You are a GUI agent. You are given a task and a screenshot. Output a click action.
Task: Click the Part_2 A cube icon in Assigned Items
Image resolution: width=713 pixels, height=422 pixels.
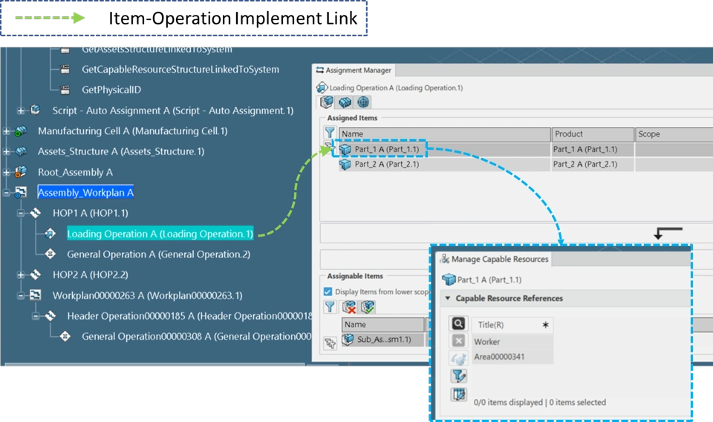coord(345,165)
